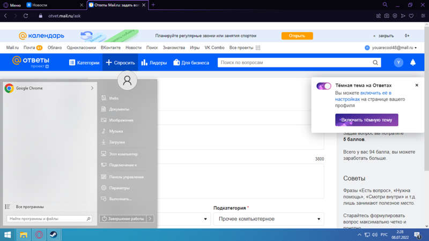Click the volume speaker tray icon
The width and height of the screenshot is (429, 241).
(x=375, y=235)
